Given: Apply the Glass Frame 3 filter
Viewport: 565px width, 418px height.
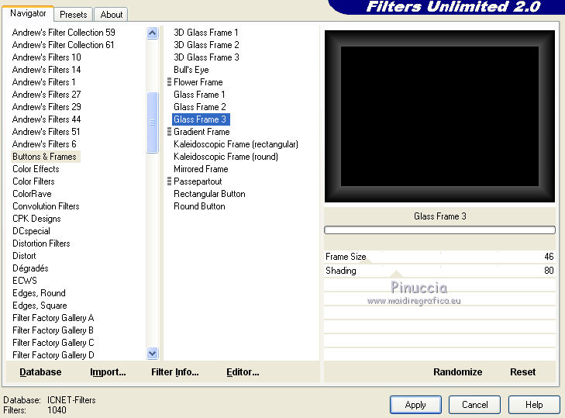Looking at the screenshot, I should pos(415,405).
